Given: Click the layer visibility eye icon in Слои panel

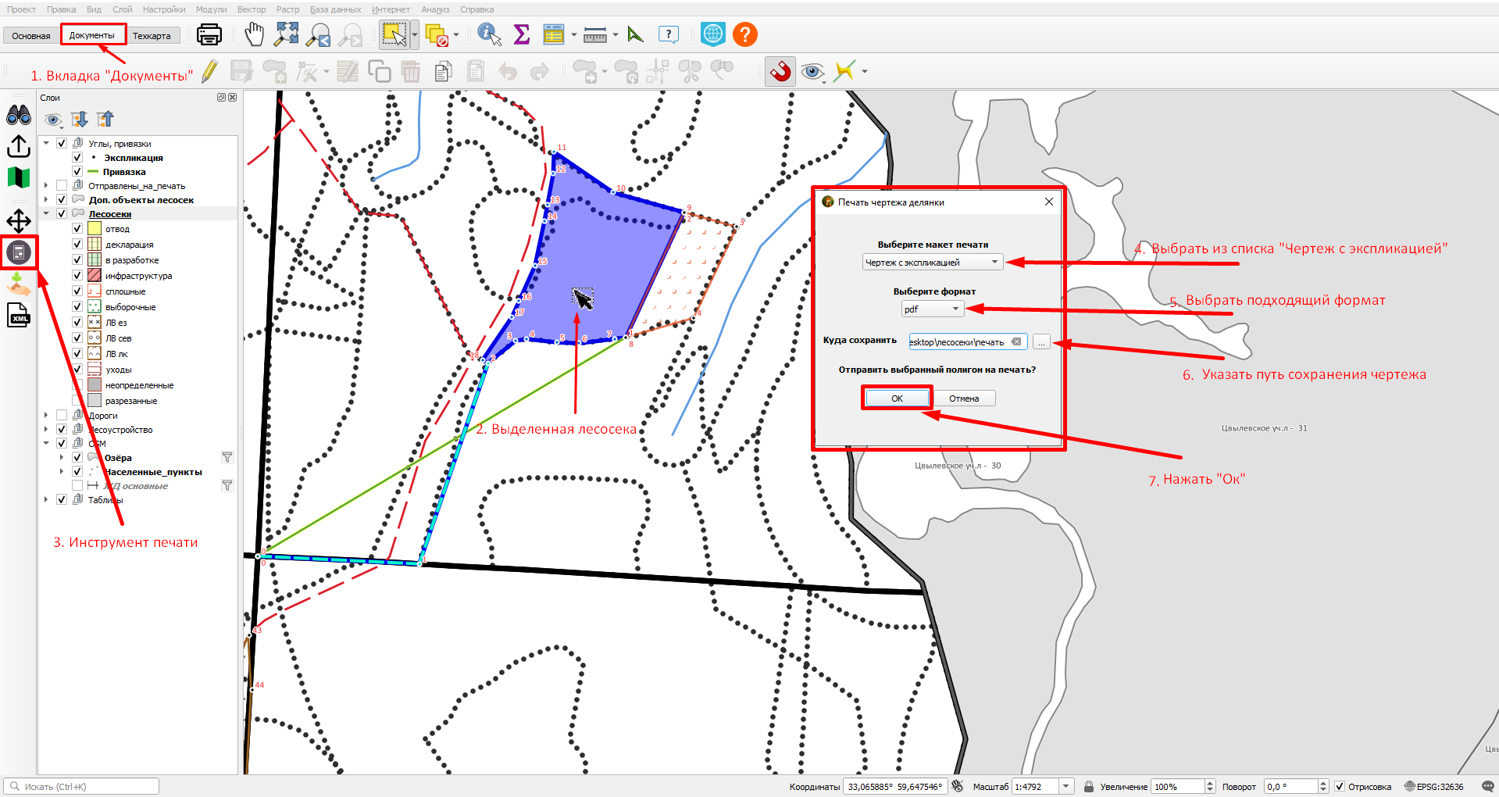Looking at the screenshot, I should [x=53, y=120].
